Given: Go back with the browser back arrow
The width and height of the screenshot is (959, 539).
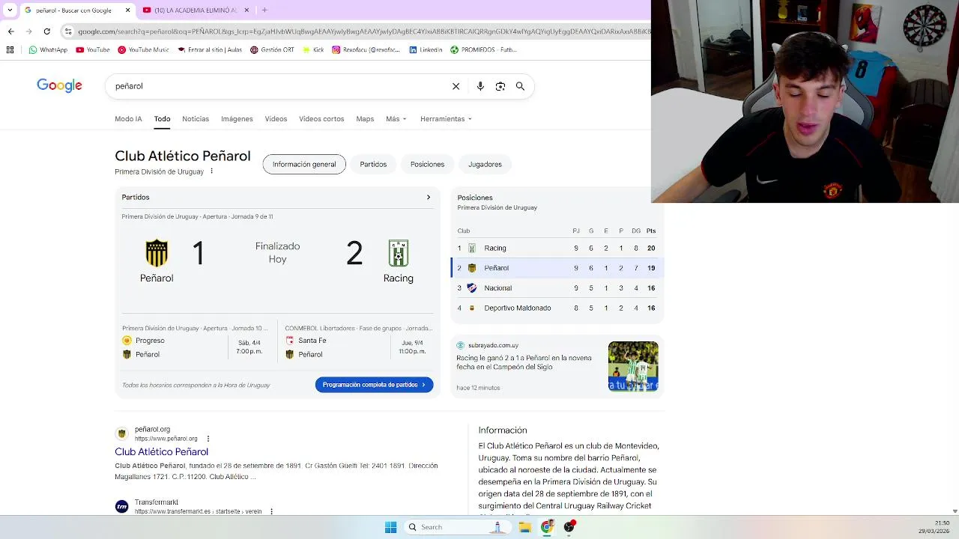Looking at the screenshot, I should (x=10, y=31).
